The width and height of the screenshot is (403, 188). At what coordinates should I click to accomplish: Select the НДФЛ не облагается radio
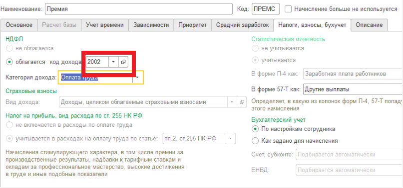[x=9, y=48]
